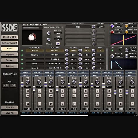Image resolution: width=138 pixels, height=138 pixels.
Task: Solo the Snare Top channel
Action: click(51, 91)
